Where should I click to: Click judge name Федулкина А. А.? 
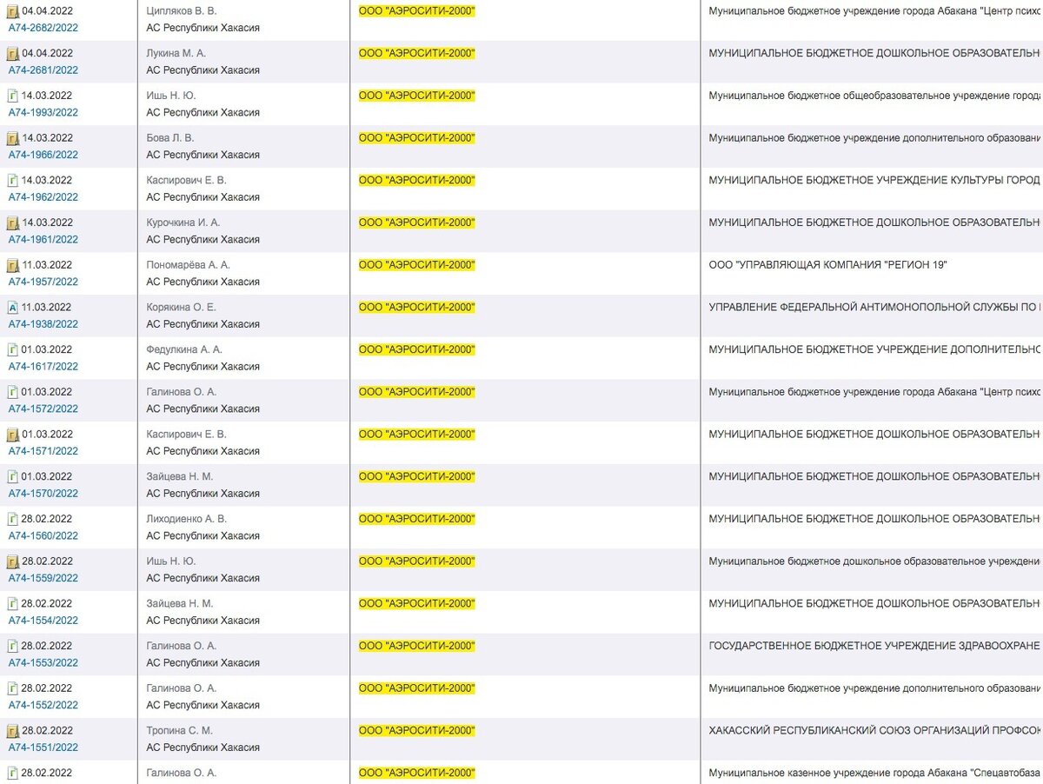[184, 350]
